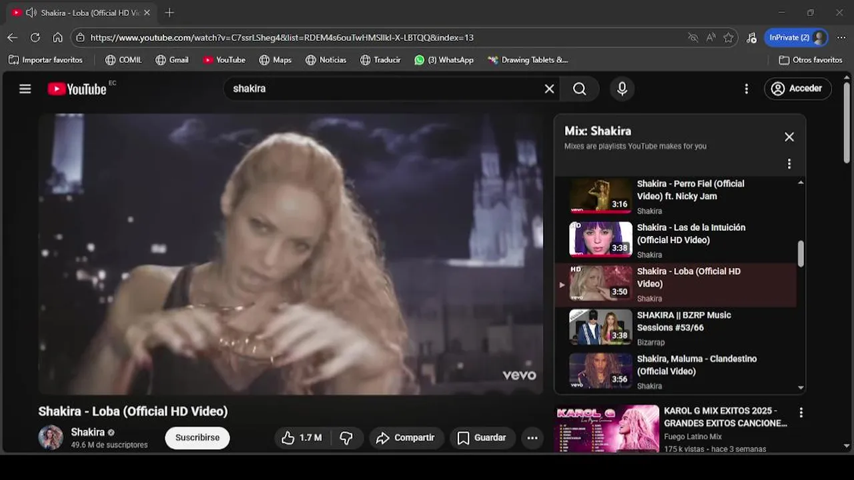
Task: Go to the YouTube home logo
Action: point(77,89)
